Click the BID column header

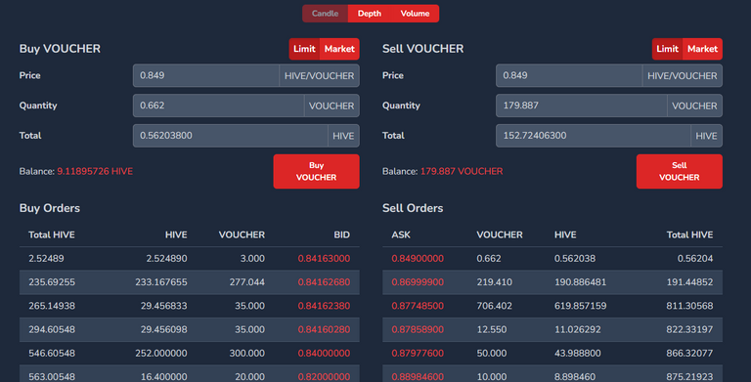click(x=341, y=235)
